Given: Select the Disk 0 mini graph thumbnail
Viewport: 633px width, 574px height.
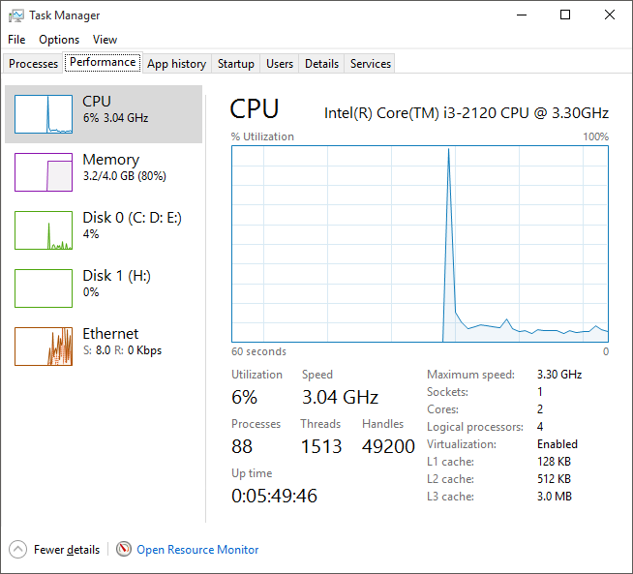Looking at the screenshot, I should click(44, 230).
